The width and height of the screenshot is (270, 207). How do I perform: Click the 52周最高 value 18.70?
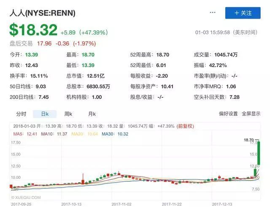(163, 55)
